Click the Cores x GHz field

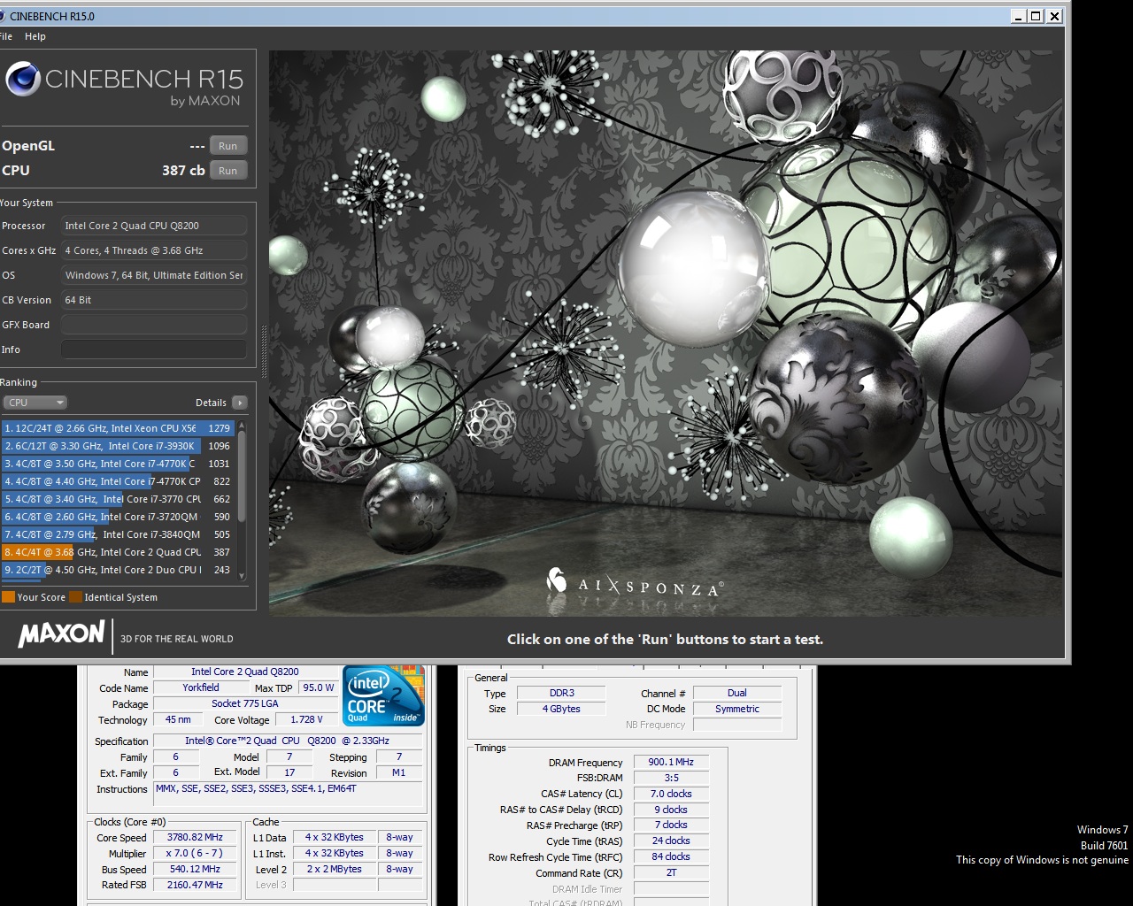pyautogui.click(x=154, y=250)
